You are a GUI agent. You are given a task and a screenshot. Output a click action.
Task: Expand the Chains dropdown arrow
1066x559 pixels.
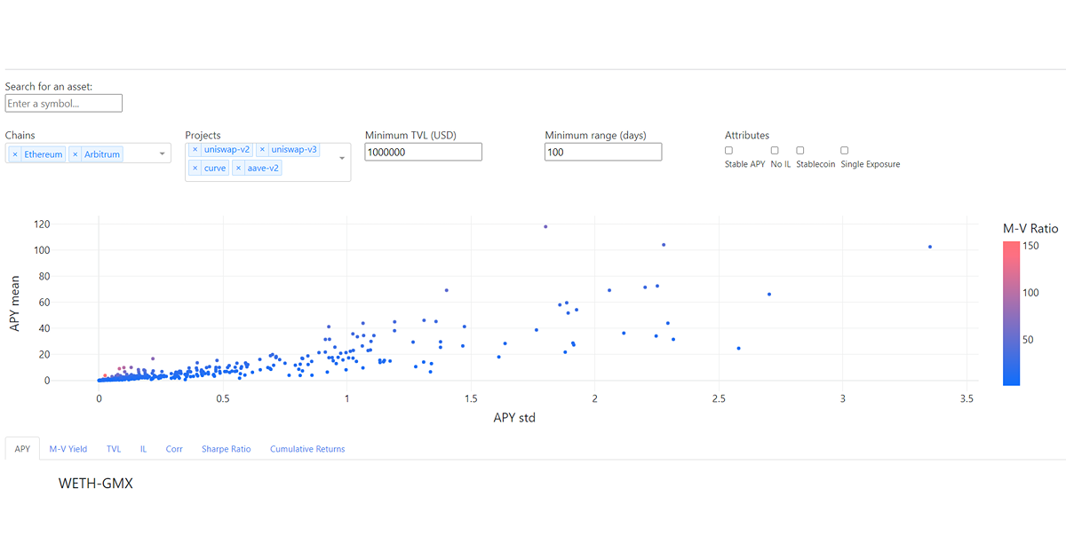point(162,154)
